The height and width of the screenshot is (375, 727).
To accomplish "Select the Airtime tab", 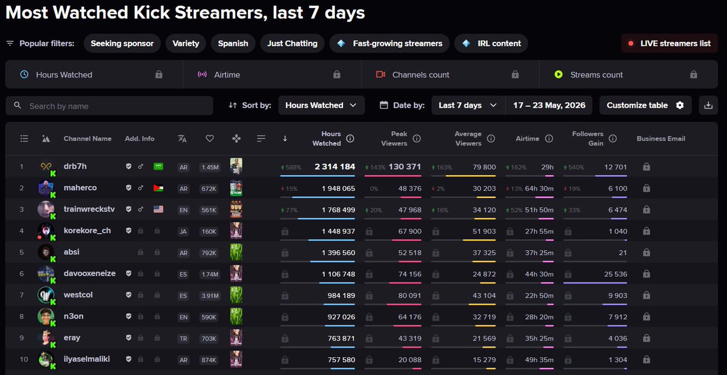I will point(272,75).
